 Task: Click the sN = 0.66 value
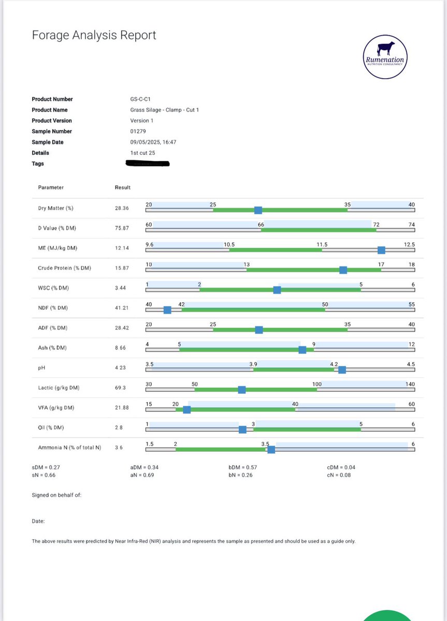pyautogui.click(x=44, y=475)
